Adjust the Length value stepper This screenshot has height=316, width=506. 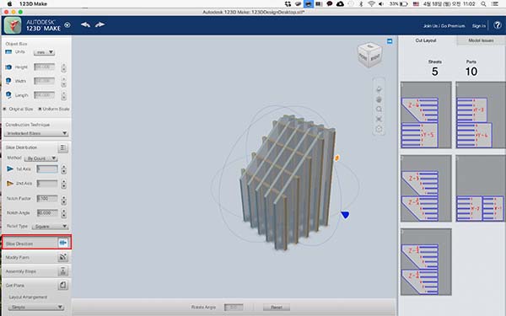(63, 95)
